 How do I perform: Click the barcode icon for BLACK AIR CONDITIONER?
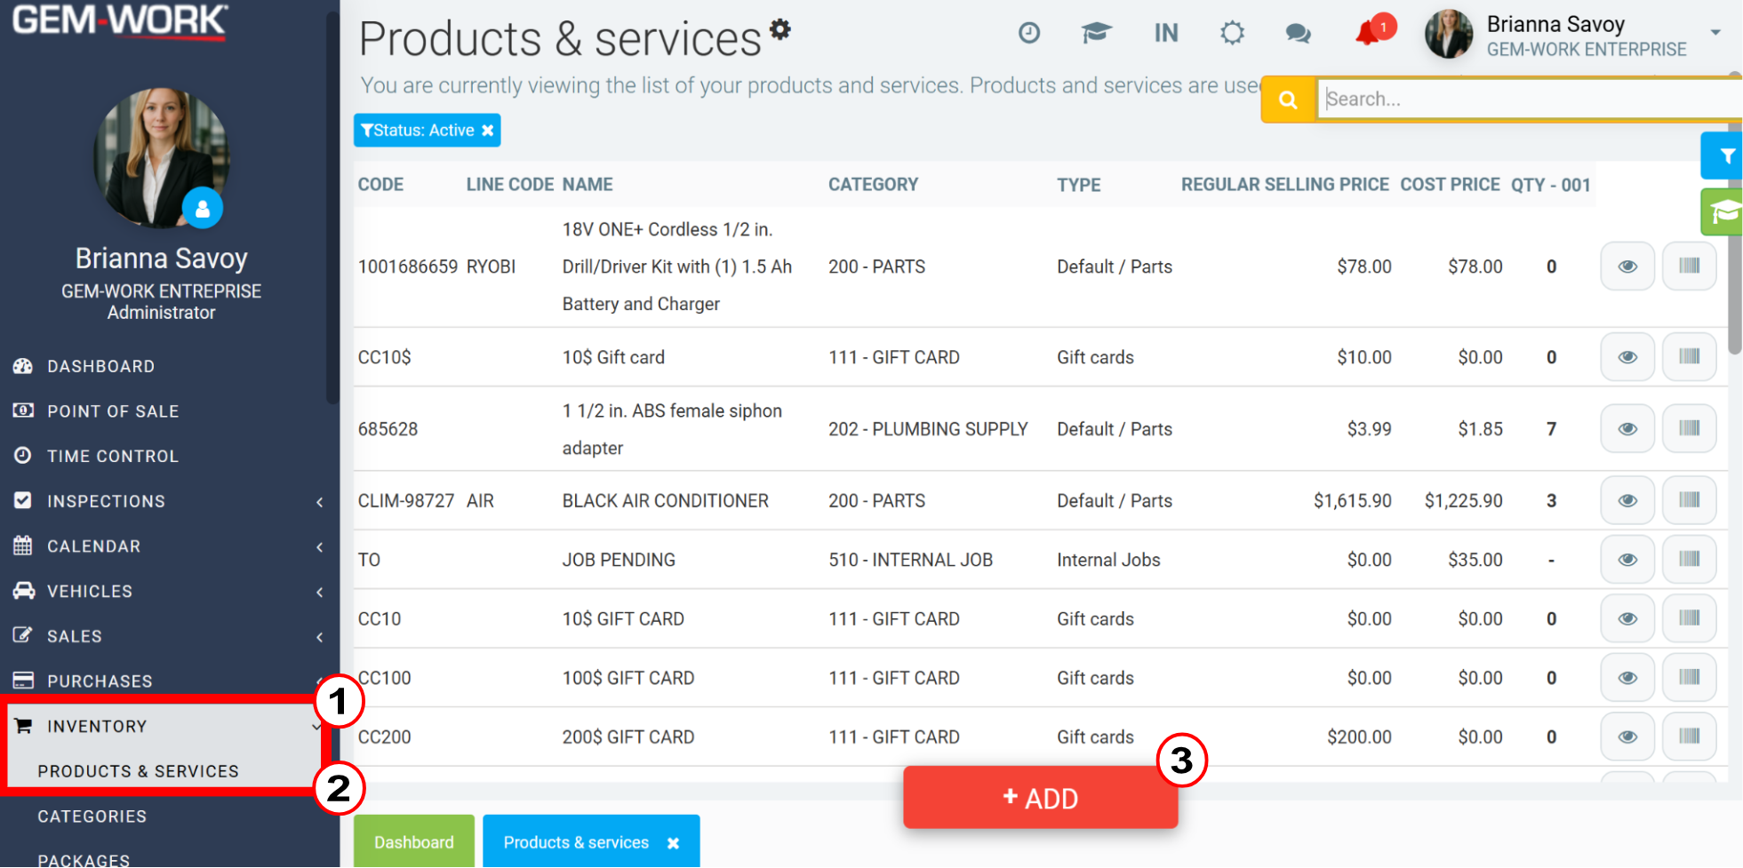click(x=1689, y=500)
